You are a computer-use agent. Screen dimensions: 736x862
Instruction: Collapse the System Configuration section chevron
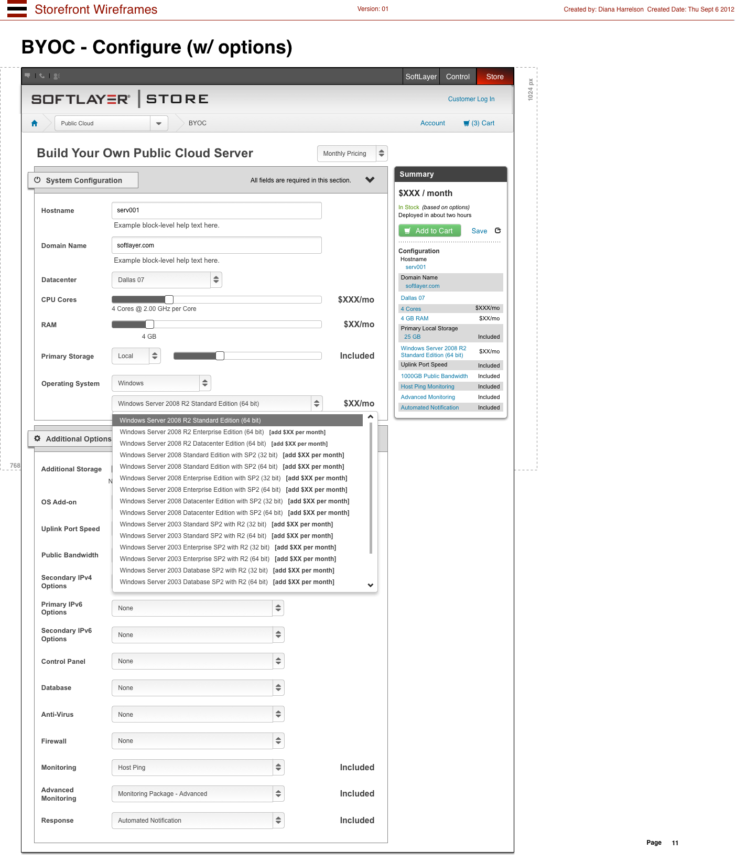tap(370, 180)
